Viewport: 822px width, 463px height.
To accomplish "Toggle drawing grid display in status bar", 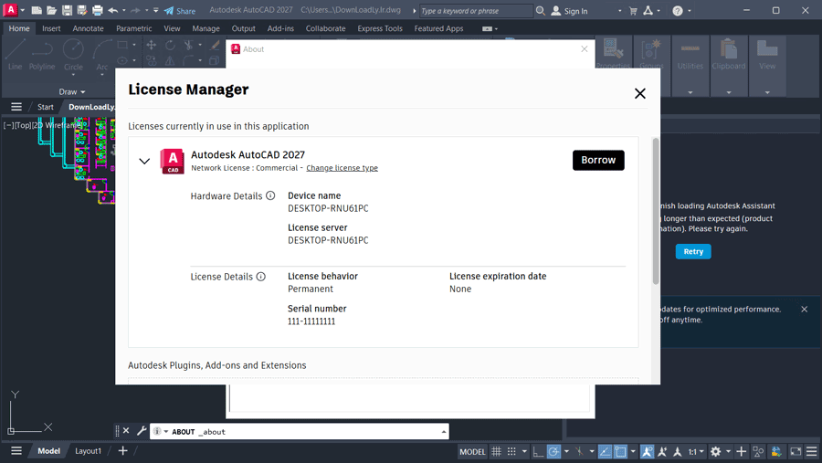I will [496, 451].
